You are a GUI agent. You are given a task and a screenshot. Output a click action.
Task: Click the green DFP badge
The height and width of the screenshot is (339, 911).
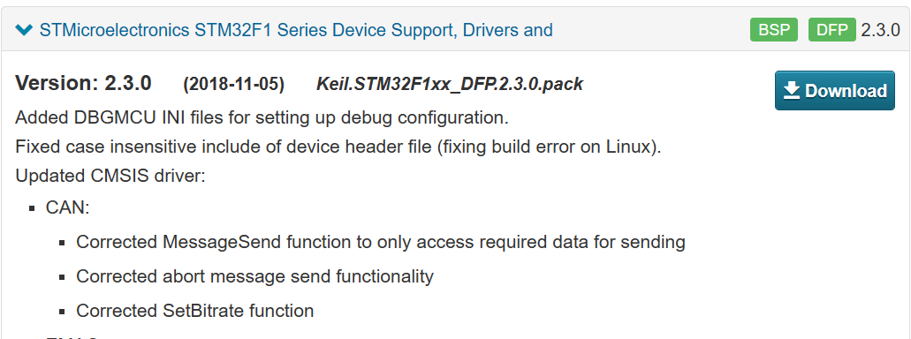[832, 30]
